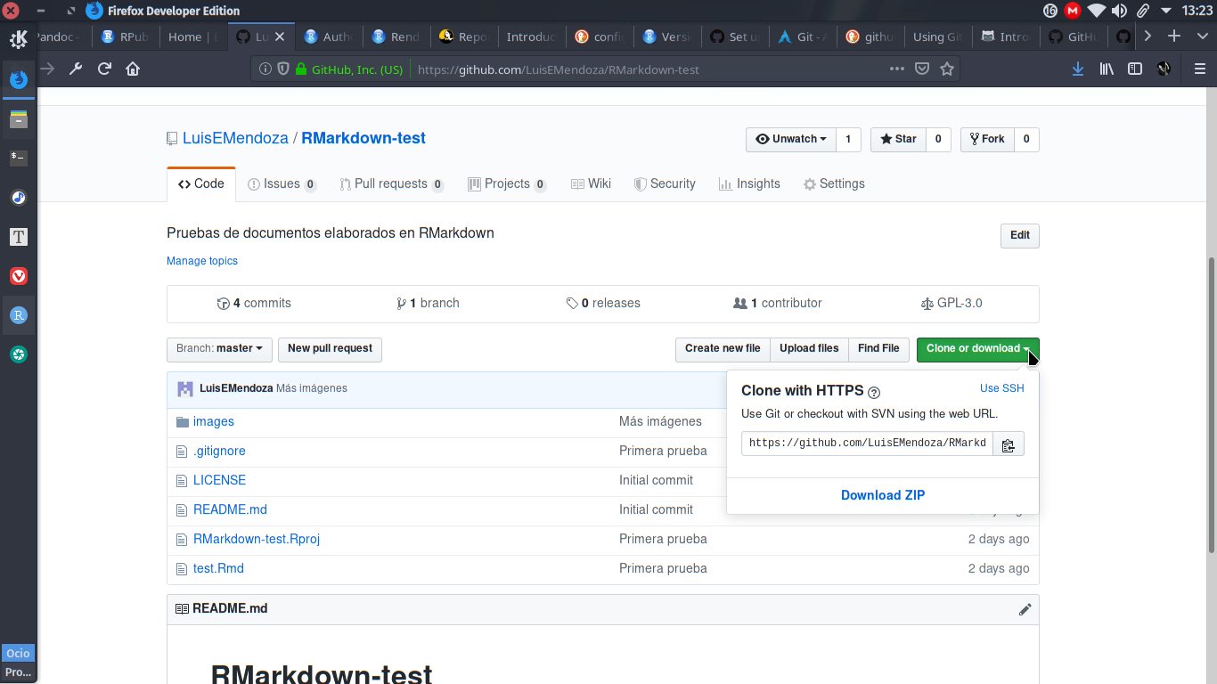Fork the repository
1217x684 pixels.
click(x=987, y=139)
